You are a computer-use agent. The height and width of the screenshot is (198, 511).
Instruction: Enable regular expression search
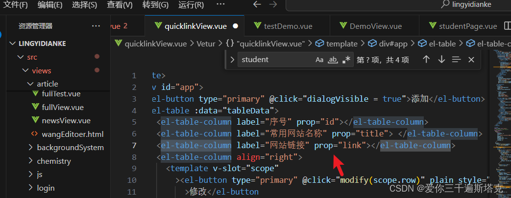347,60
